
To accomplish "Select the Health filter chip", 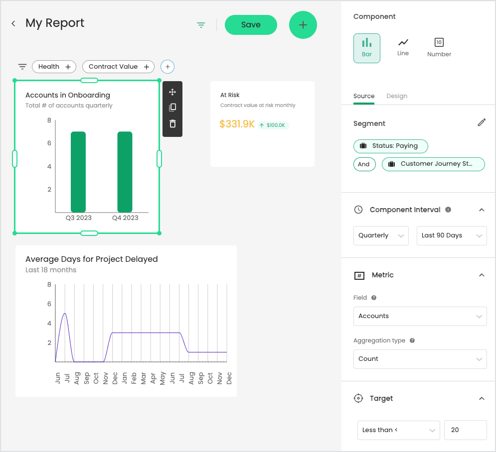I will (54, 67).
